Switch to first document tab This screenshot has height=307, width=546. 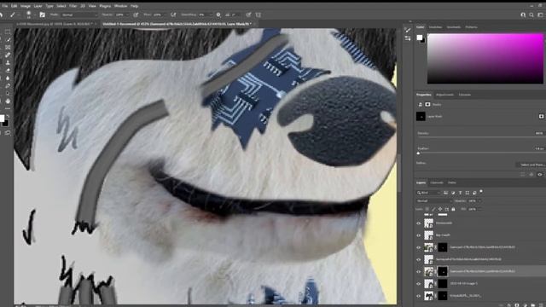55,24
